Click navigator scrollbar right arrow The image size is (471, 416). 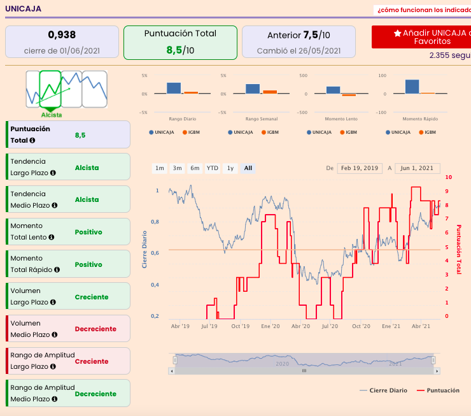click(x=437, y=371)
